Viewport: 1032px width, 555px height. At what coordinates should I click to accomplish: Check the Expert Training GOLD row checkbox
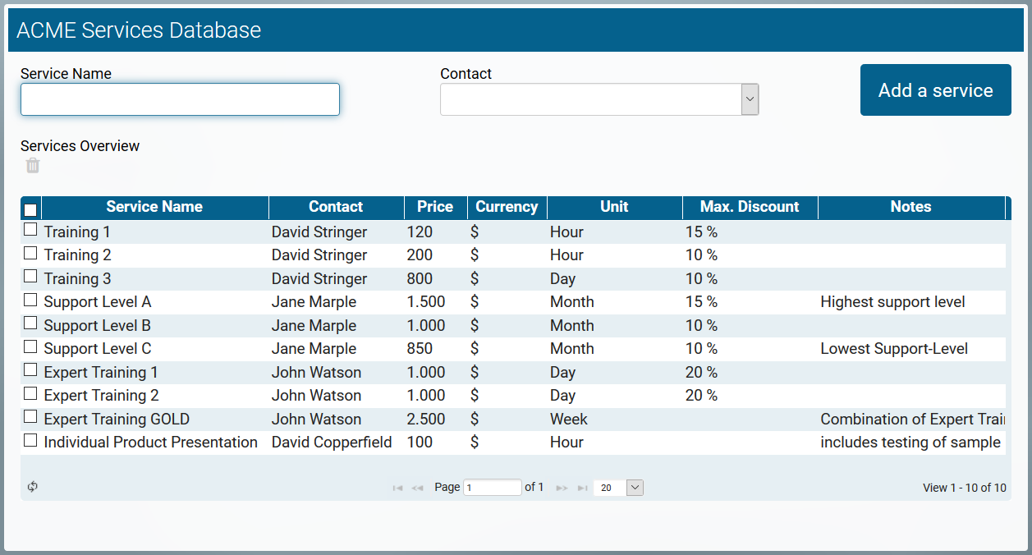tap(30, 416)
